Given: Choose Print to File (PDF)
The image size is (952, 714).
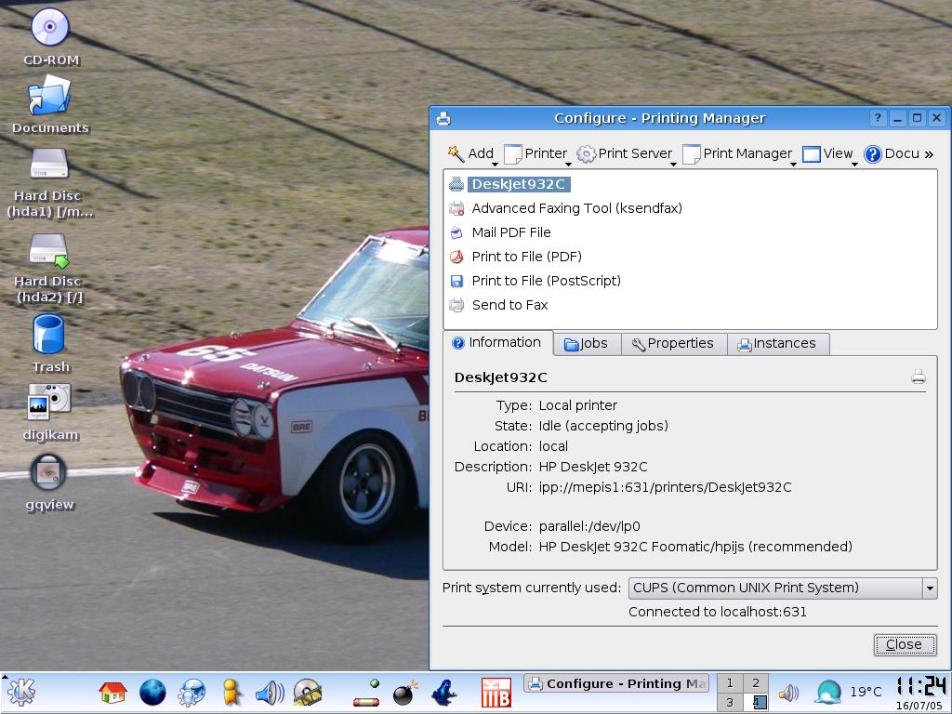Looking at the screenshot, I should [526, 257].
